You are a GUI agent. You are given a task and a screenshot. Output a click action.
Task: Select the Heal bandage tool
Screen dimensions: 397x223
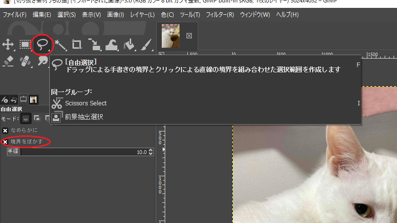25,61
